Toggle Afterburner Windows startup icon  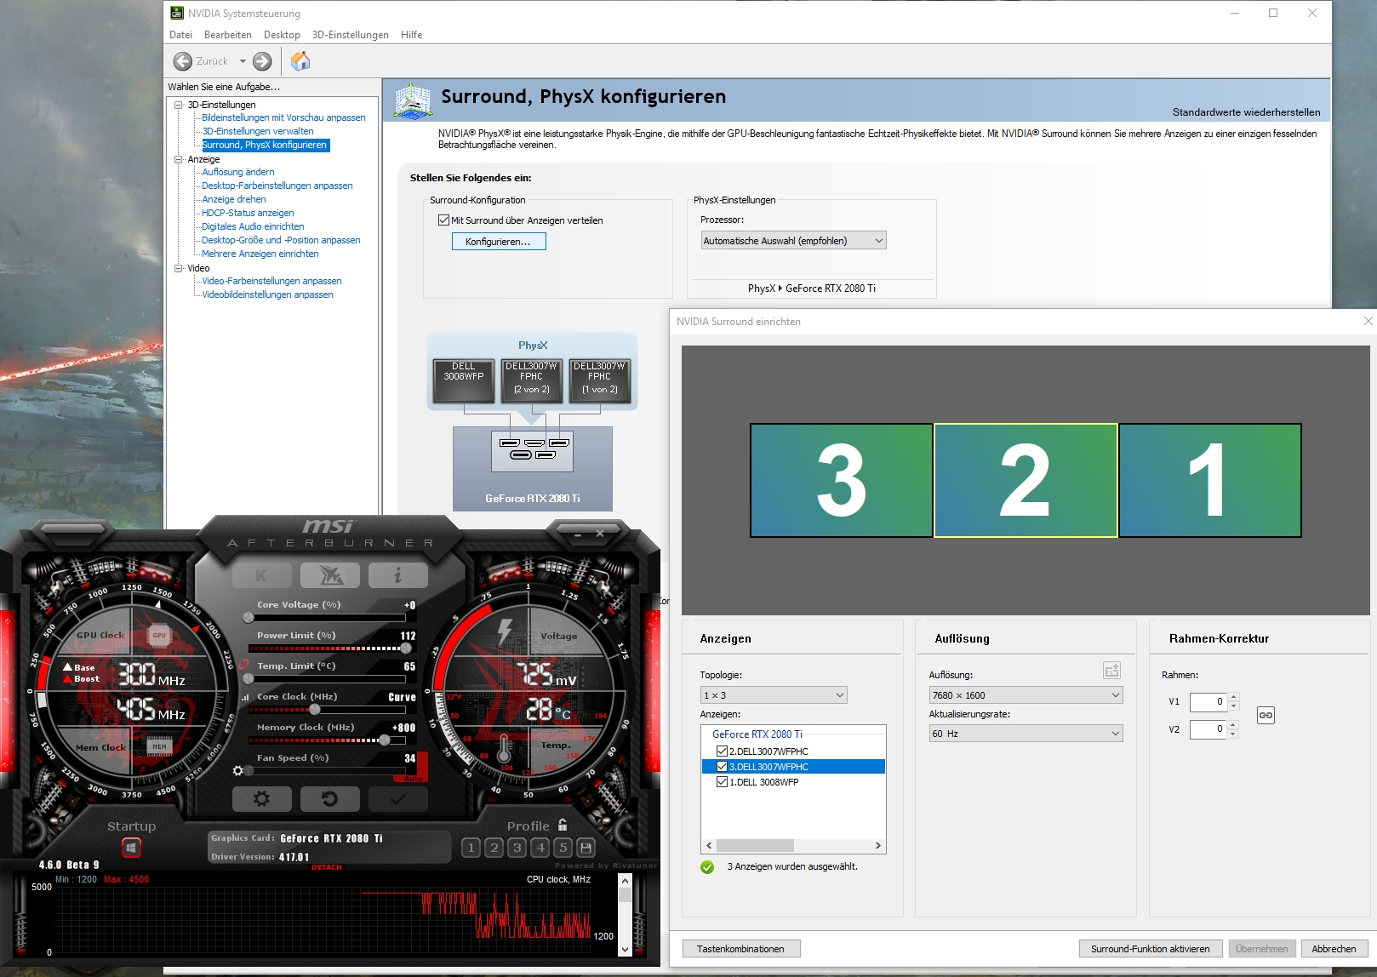131,848
